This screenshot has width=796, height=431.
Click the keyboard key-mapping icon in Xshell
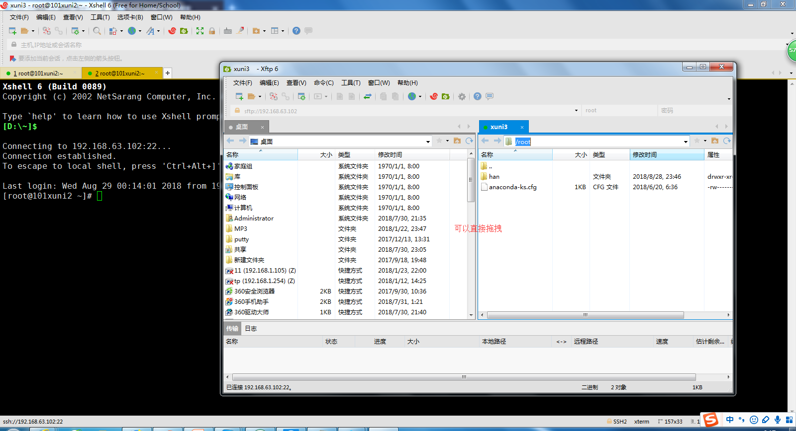click(x=228, y=31)
